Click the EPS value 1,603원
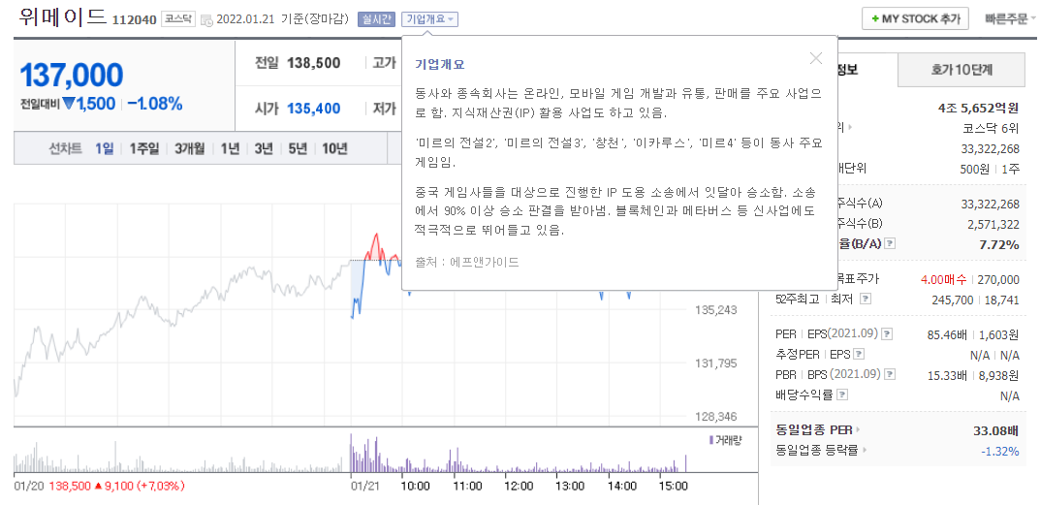Viewport: 1040px width, 505px height. coord(999,334)
